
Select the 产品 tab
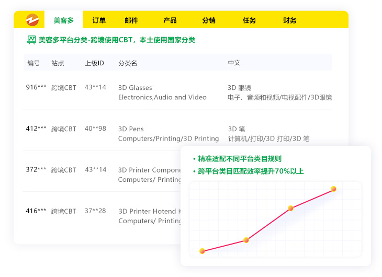(x=170, y=20)
